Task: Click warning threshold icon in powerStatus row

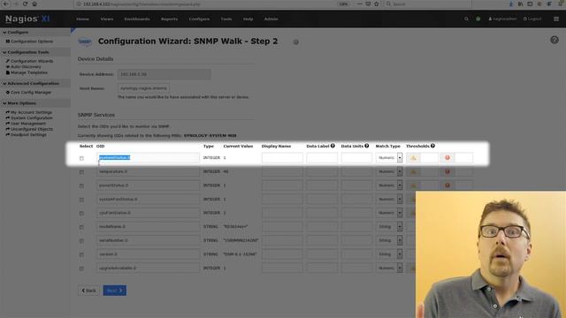Action: pos(413,185)
